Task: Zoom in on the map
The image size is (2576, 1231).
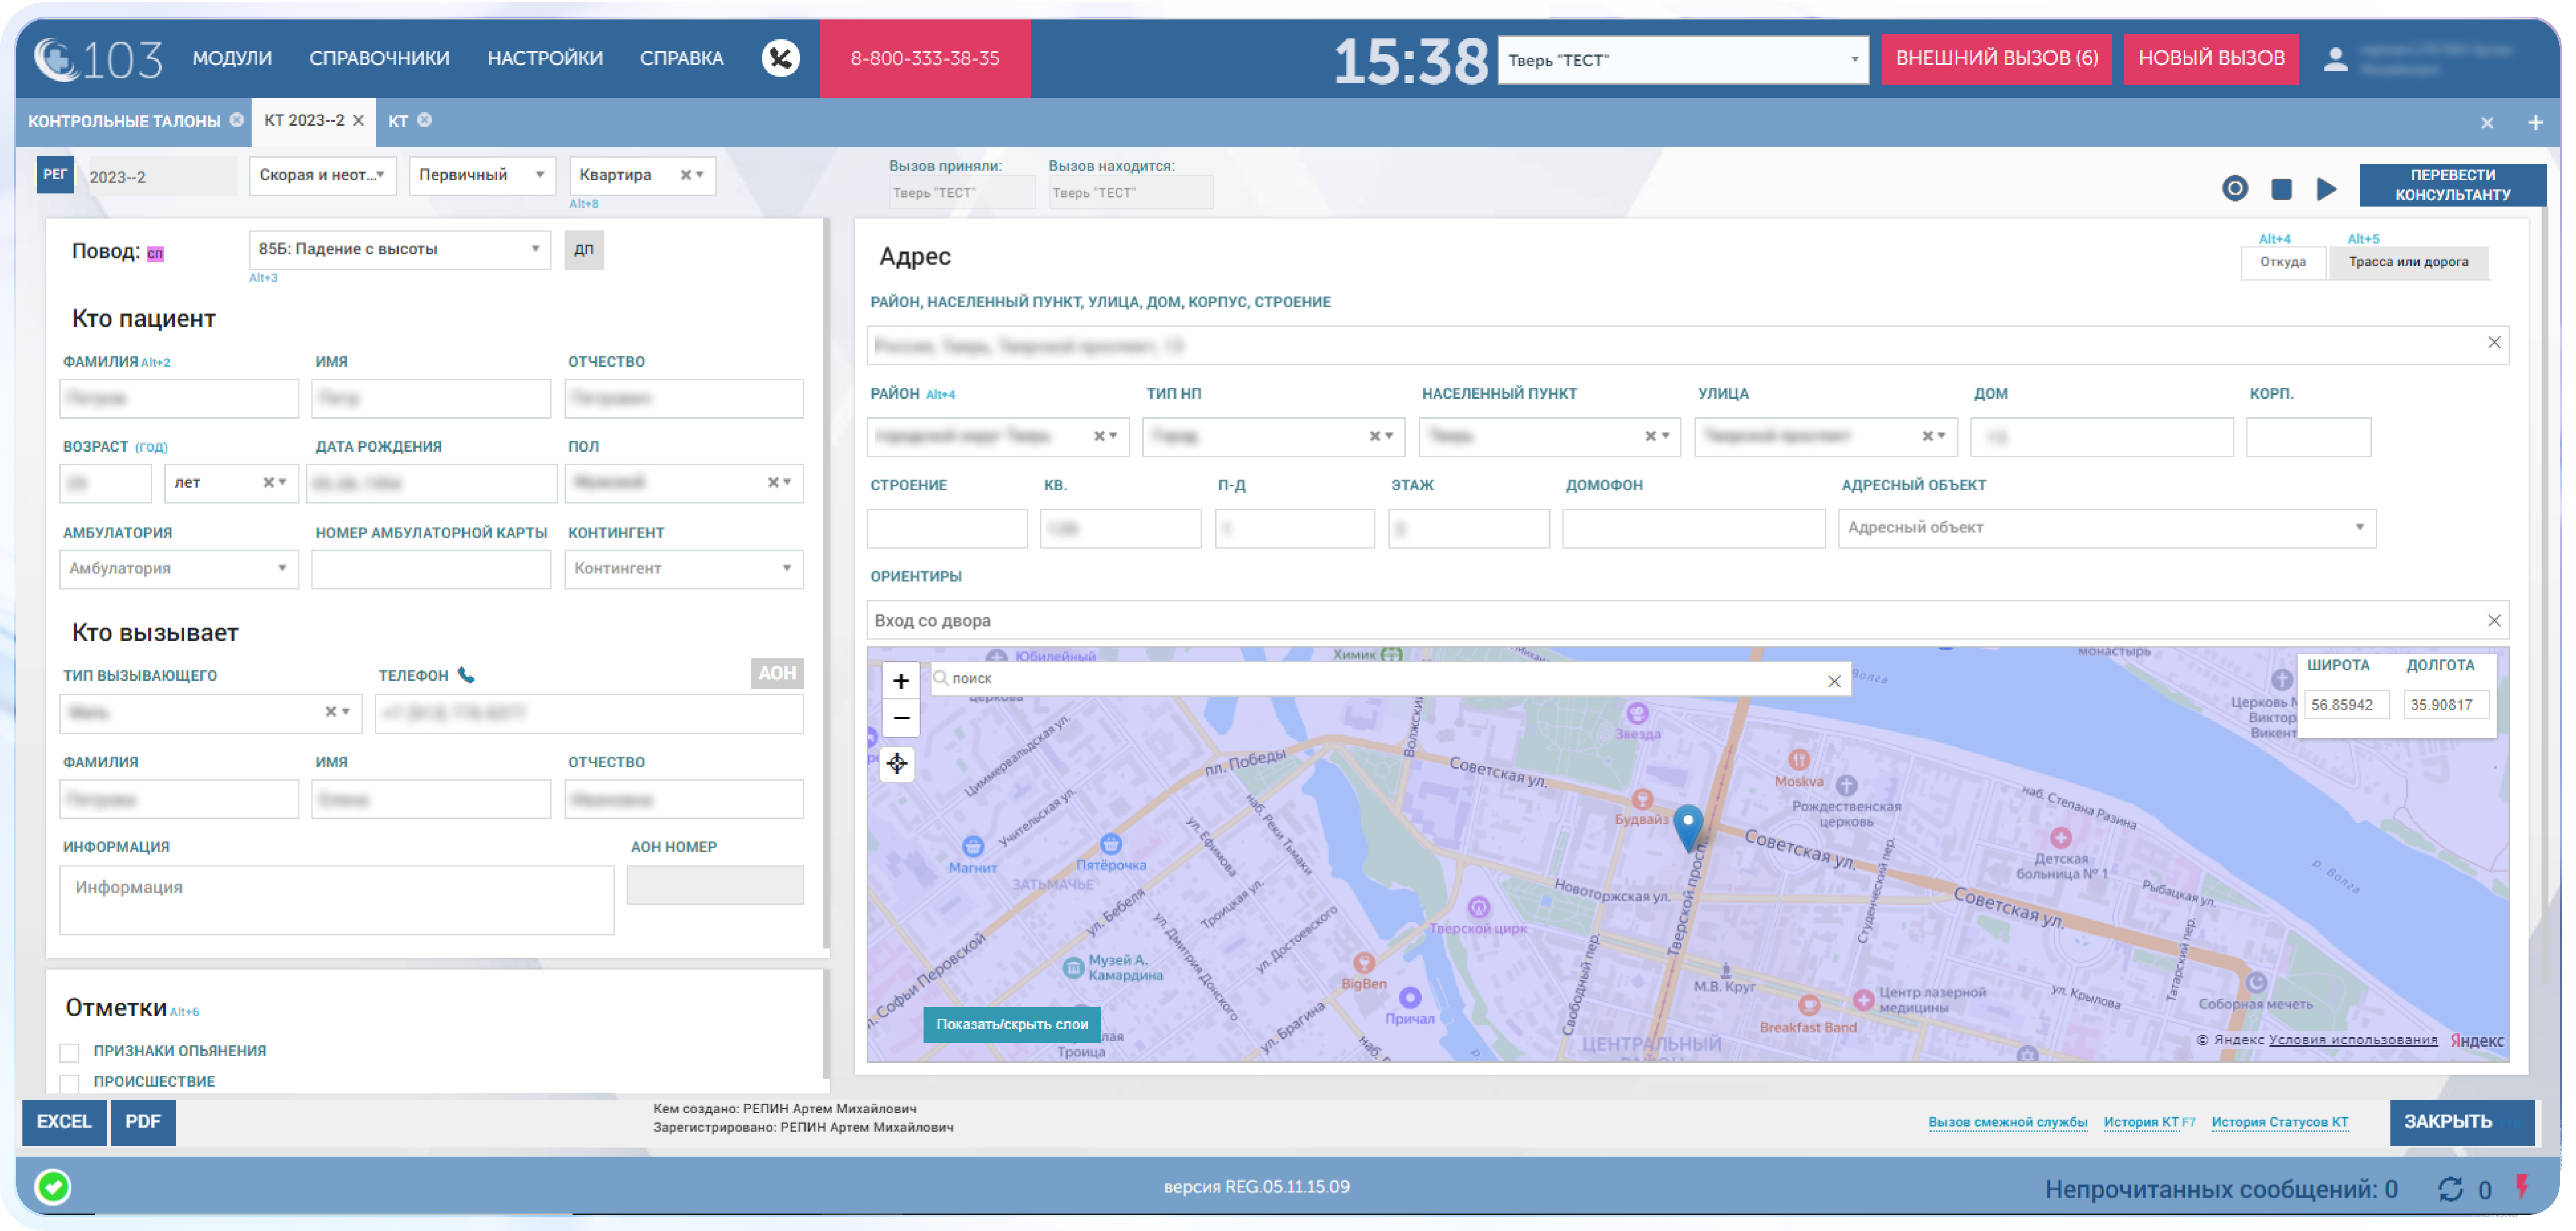Action: (901, 681)
